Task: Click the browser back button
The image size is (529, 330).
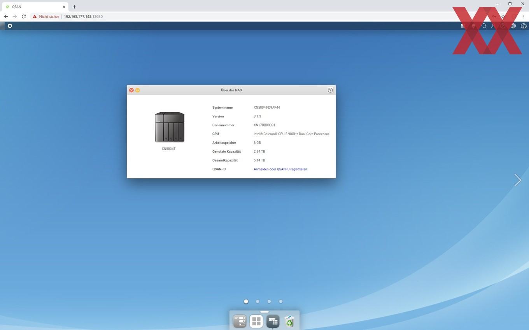Action: pos(6,17)
